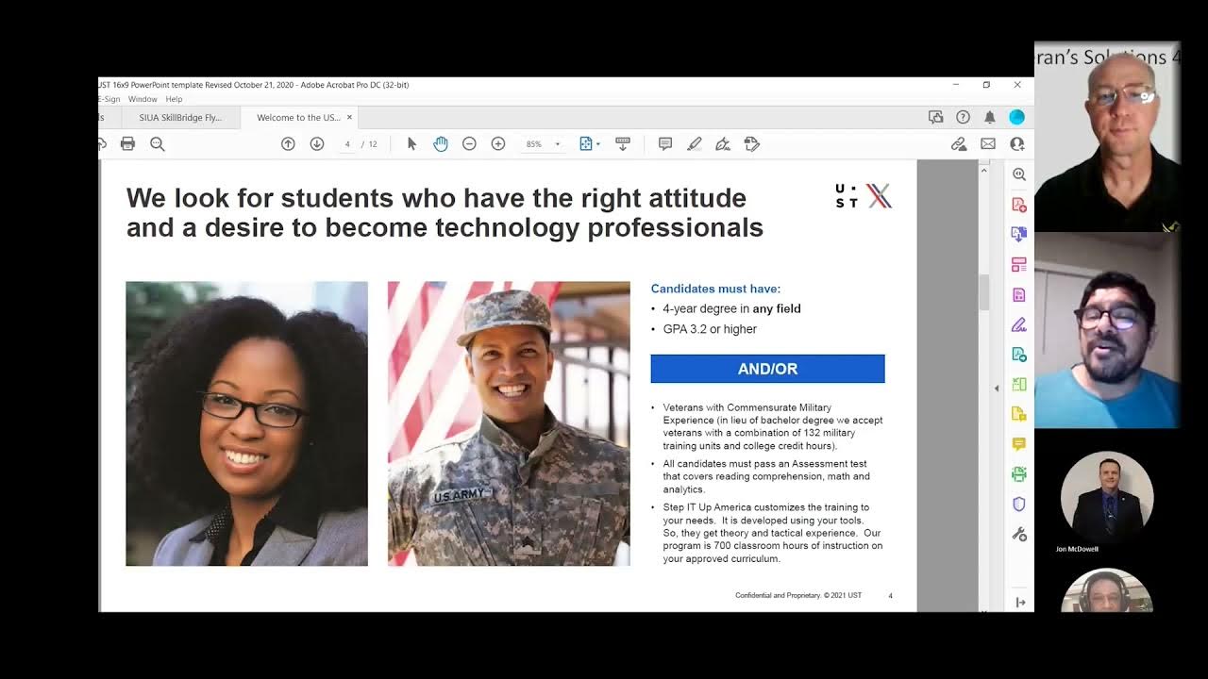Expand the 85% zoom level dropdown
Screen dimensions: 1208x679
coord(557,144)
